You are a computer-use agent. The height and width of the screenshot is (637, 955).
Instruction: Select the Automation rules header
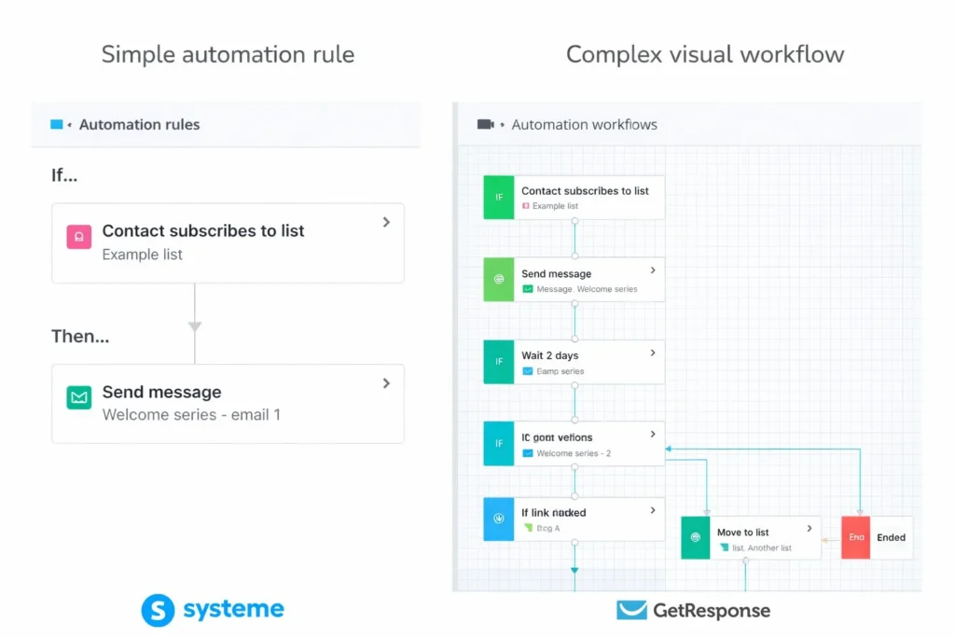coord(139,123)
